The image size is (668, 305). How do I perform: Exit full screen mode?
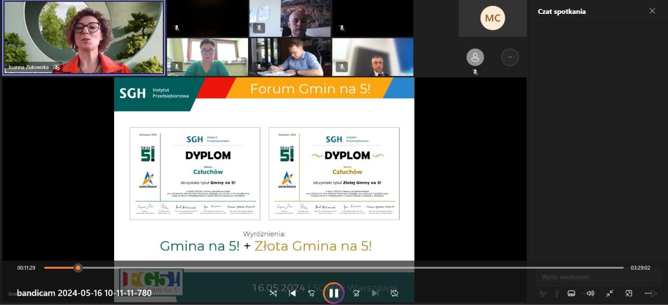610,293
